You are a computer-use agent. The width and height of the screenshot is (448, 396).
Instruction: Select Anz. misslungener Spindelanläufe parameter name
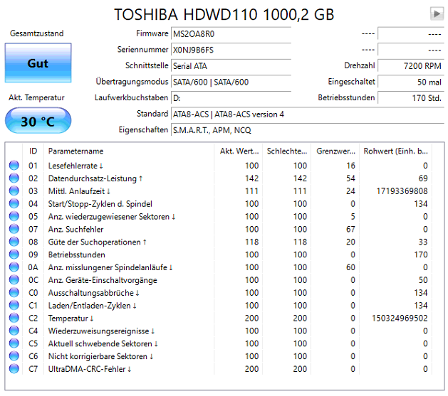tap(110, 267)
